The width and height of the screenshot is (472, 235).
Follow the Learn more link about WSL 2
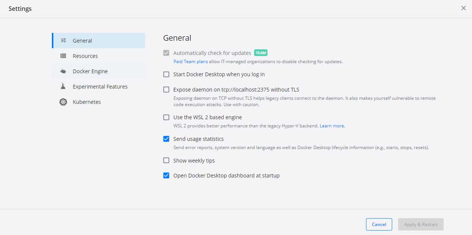(x=332, y=126)
